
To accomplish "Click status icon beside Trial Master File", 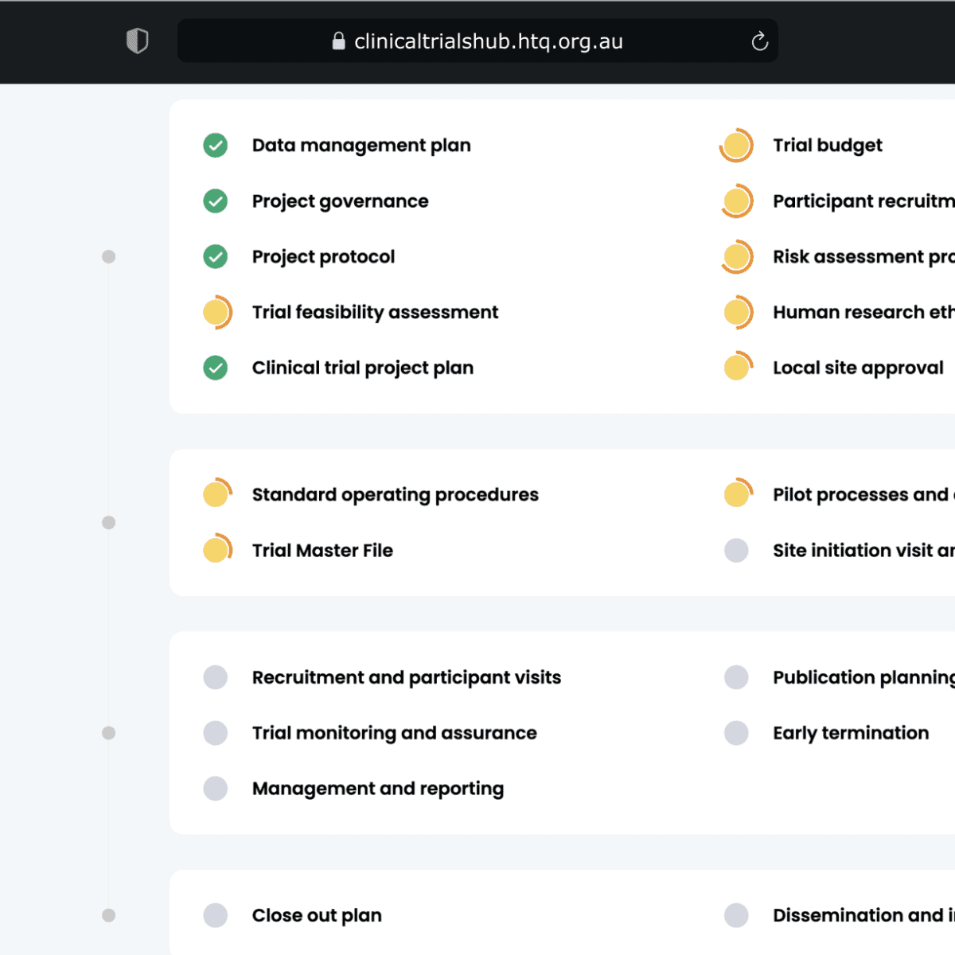I will tap(216, 550).
